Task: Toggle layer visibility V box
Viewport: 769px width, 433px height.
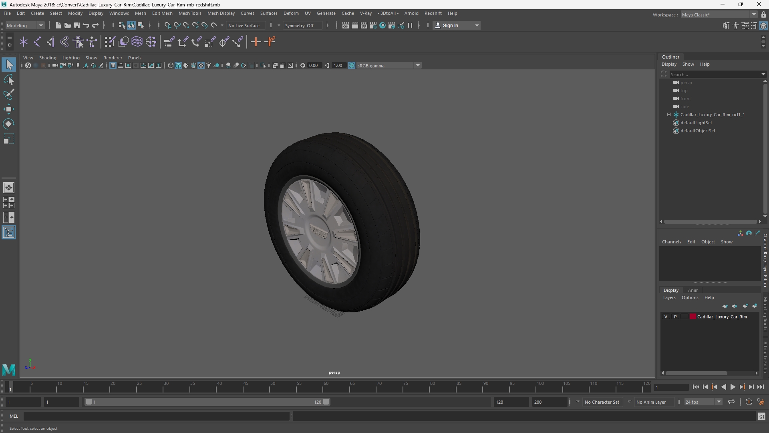Action: 666,317
